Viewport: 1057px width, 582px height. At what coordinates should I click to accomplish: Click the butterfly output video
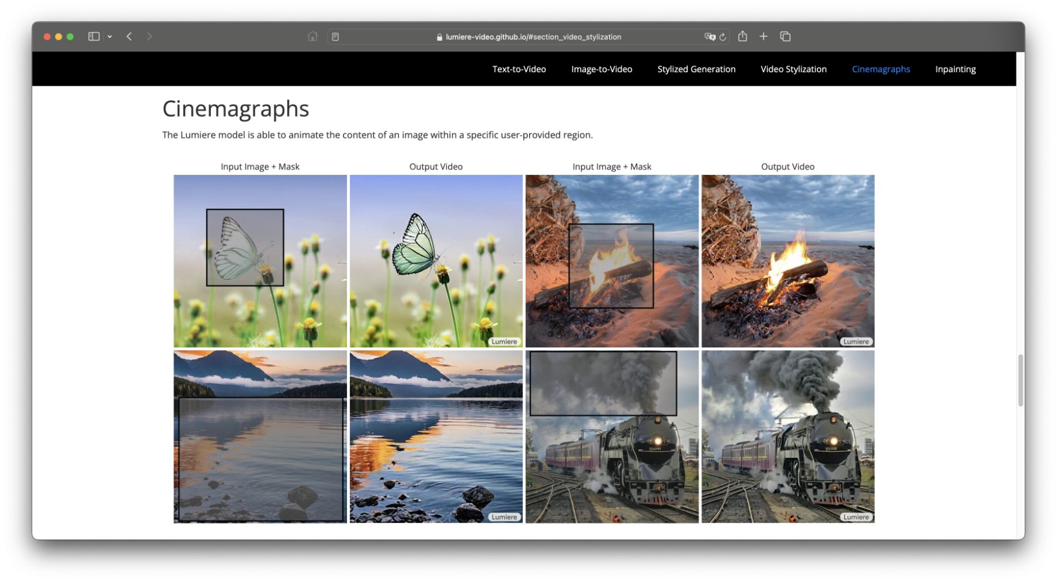(436, 260)
